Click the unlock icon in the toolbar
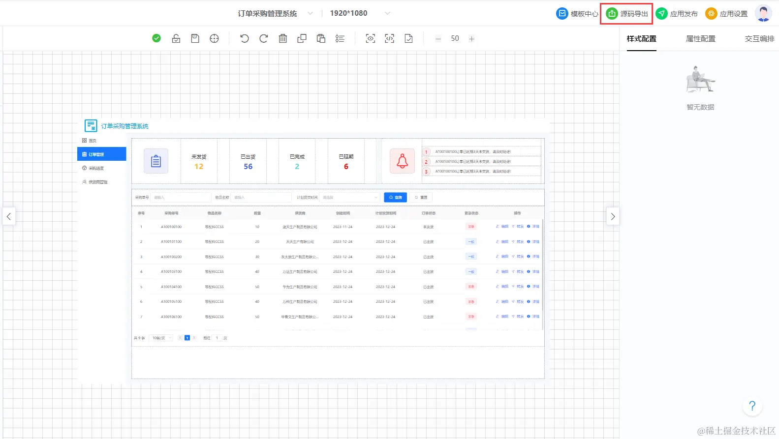This screenshot has width=779, height=439. 176,38
